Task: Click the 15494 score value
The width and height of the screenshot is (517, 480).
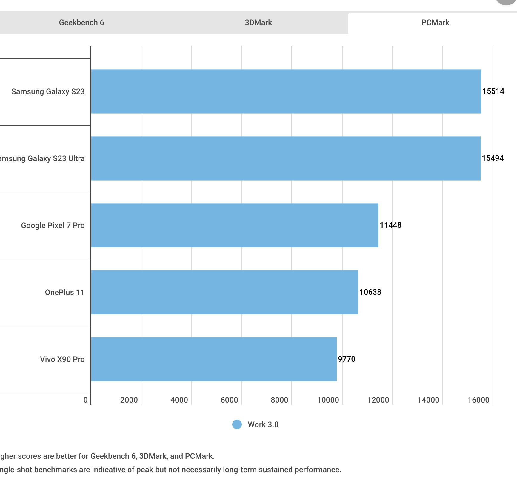Action: 493,158
